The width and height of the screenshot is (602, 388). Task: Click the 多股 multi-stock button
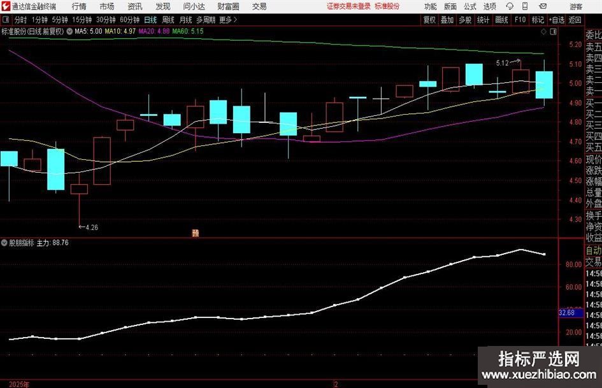click(465, 20)
